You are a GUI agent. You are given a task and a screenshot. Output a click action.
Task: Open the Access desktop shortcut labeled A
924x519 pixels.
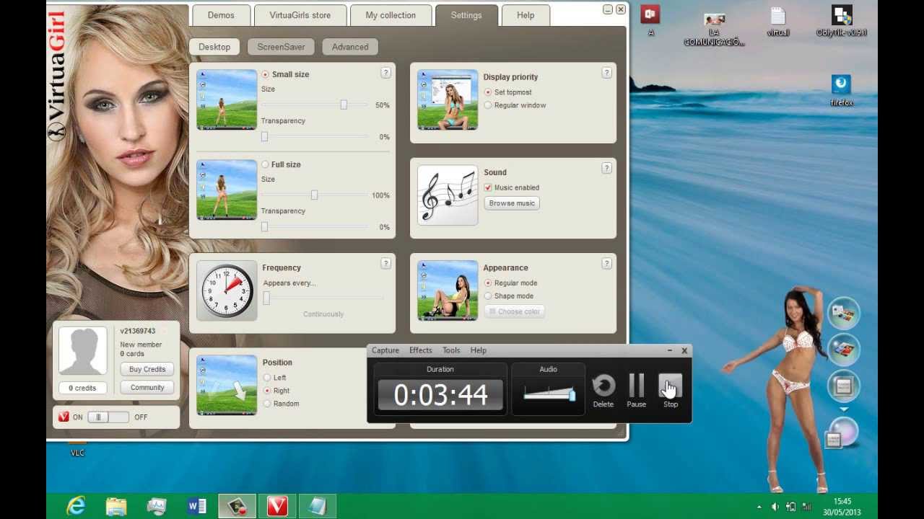point(651,20)
